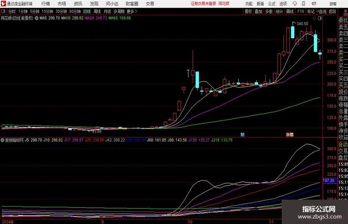Screen dimensions: 348x224
Task: Add stock with +自选 button
Action: tap(322, 11)
